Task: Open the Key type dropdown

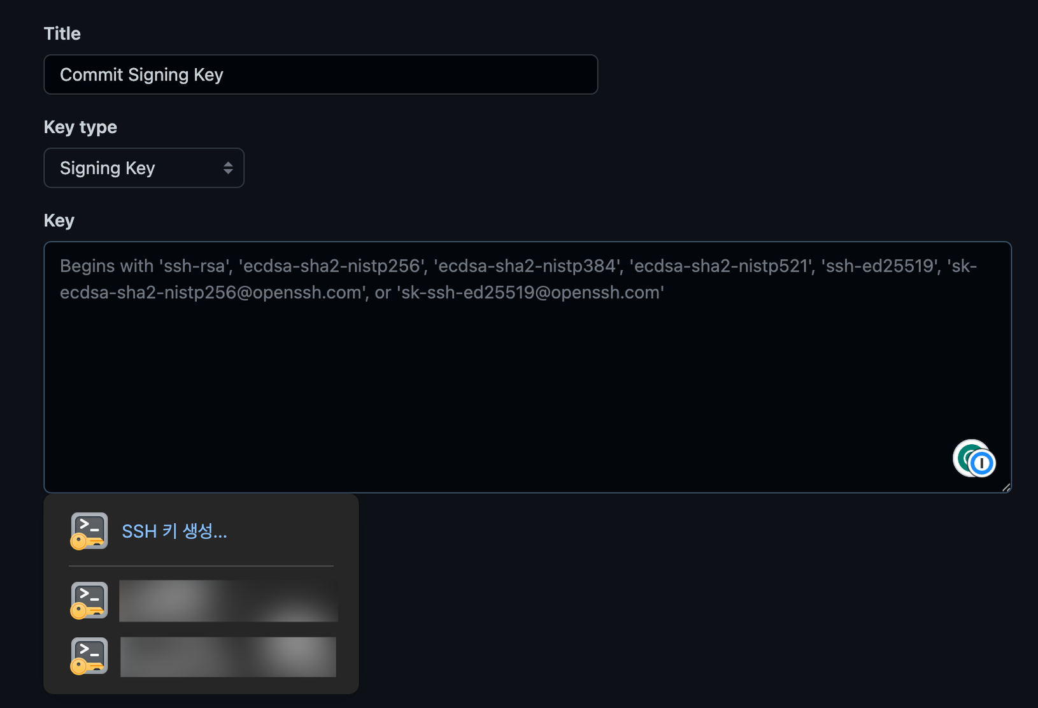Action: coord(144,168)
